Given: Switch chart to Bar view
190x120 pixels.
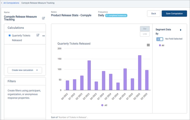Looking at the screenshot, I should coord(145,29).
